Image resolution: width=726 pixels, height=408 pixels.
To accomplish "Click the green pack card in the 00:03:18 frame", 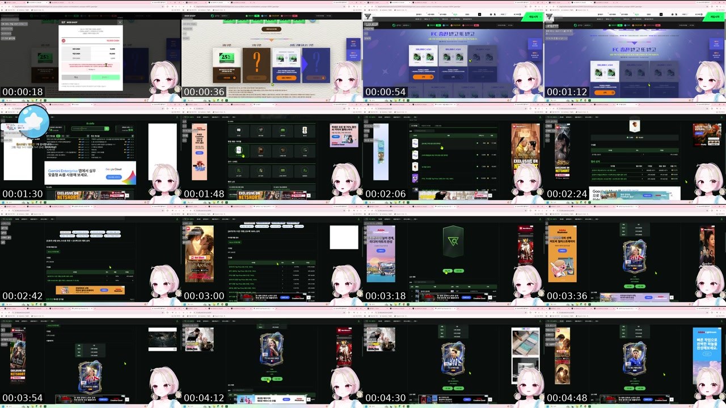I will [452, 243].
